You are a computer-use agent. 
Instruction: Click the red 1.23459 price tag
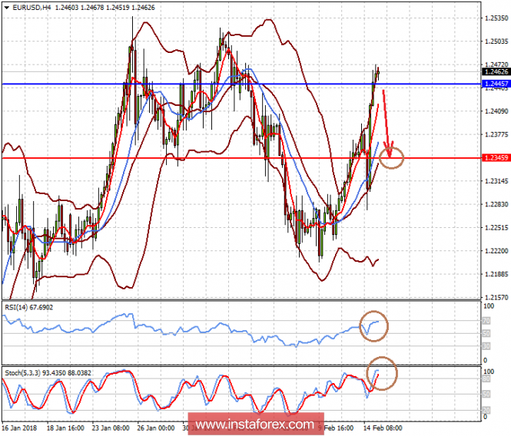click(x=493, y=157)
